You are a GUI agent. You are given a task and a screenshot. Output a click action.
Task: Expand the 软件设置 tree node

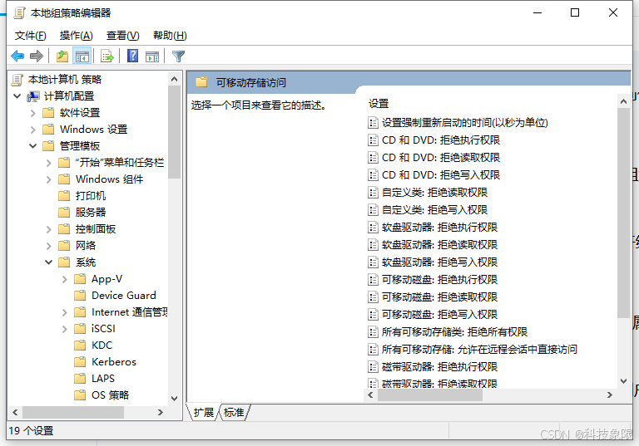(33, 113)
